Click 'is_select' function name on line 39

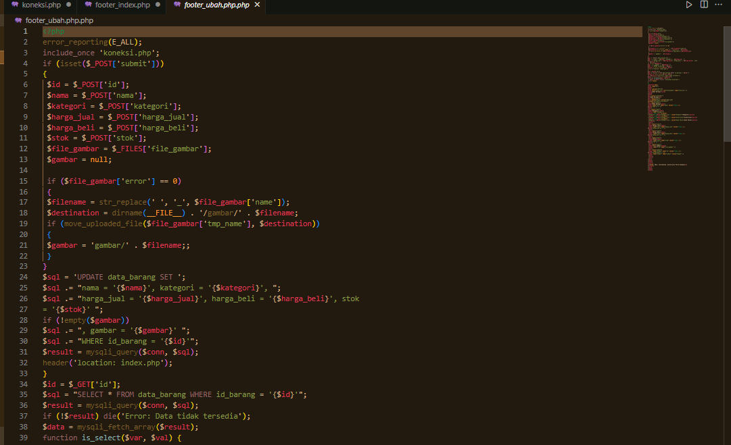101,438
